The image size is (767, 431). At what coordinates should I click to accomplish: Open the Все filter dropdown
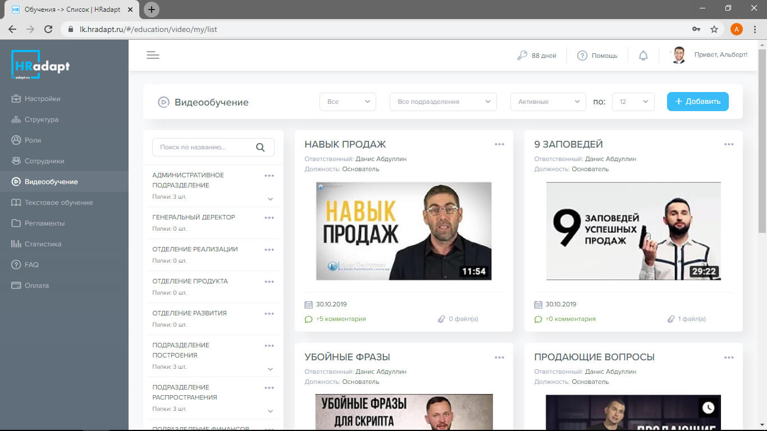(348, 102)
